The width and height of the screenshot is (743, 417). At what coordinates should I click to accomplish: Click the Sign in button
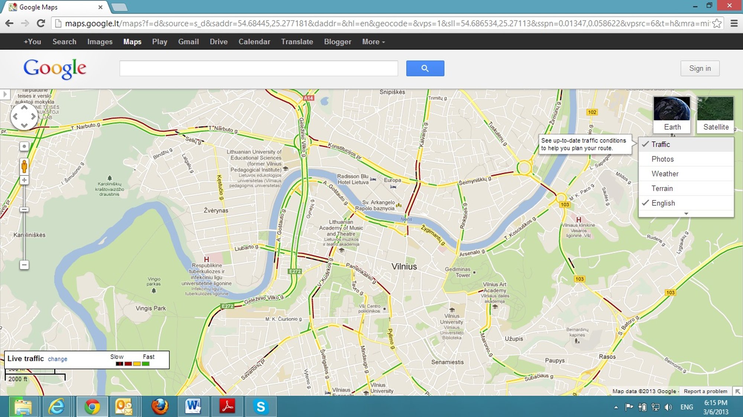point(700,68)
